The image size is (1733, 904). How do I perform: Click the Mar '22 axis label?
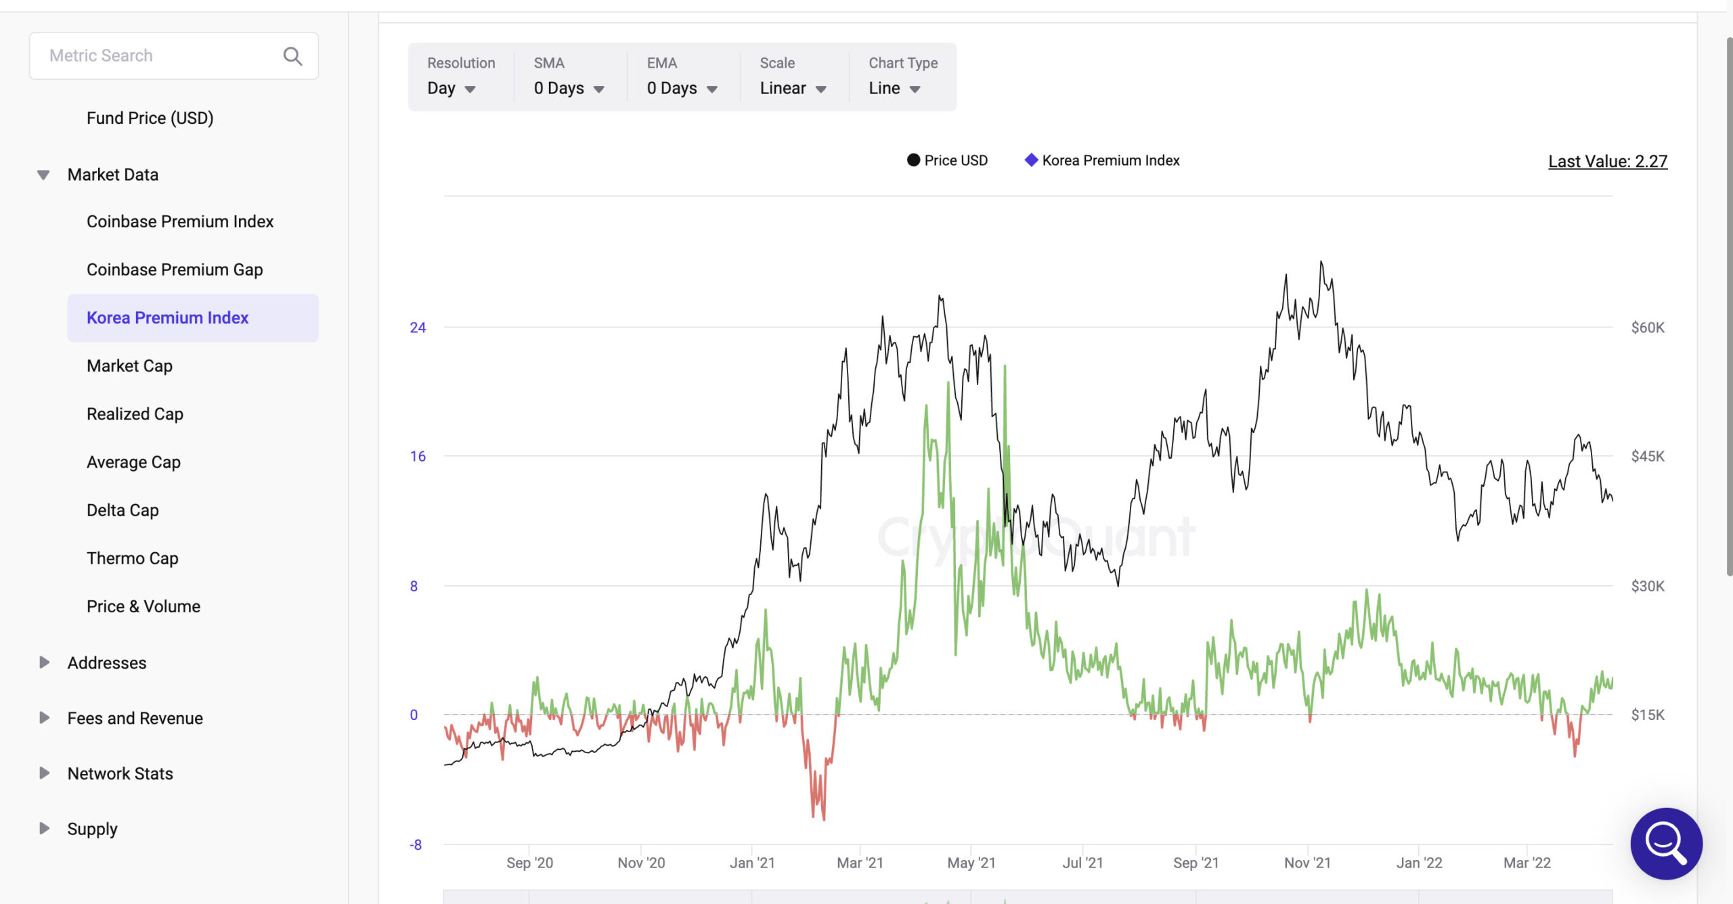pos(1527,863)
